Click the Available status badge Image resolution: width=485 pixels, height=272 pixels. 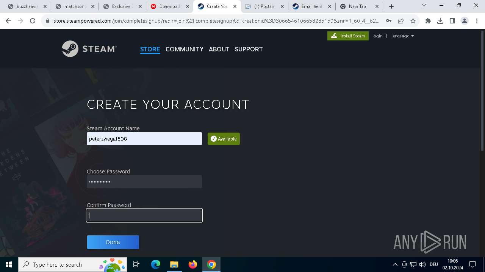(224, 139)
